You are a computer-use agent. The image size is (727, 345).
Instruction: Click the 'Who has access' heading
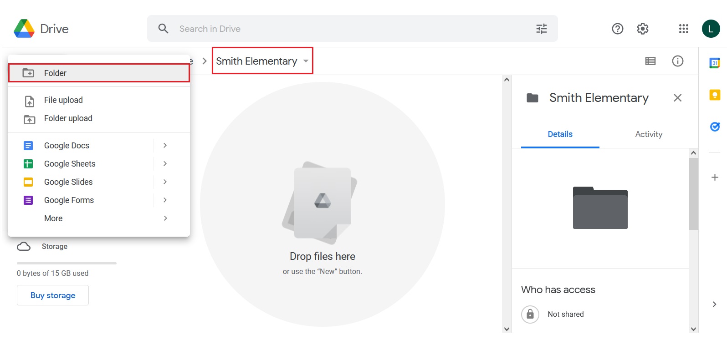tap(558, 289)
